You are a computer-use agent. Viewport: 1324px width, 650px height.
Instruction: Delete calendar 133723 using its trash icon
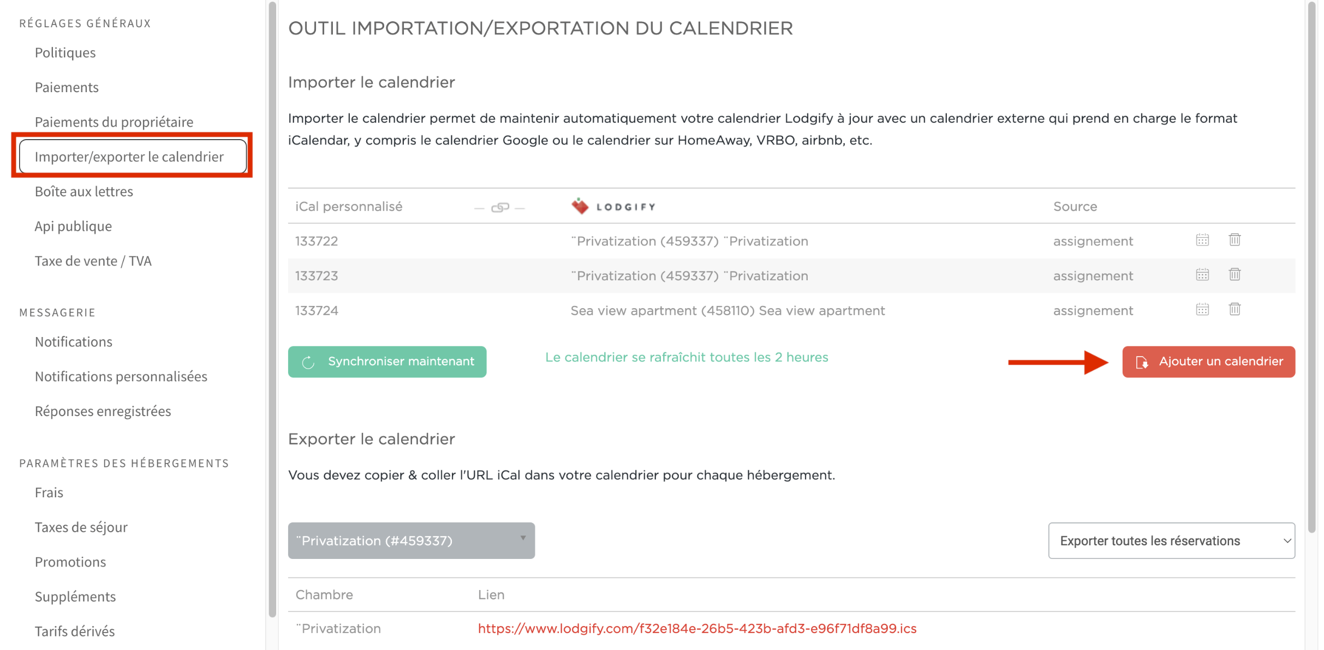pyautogui.click(x=1236, y=274)
